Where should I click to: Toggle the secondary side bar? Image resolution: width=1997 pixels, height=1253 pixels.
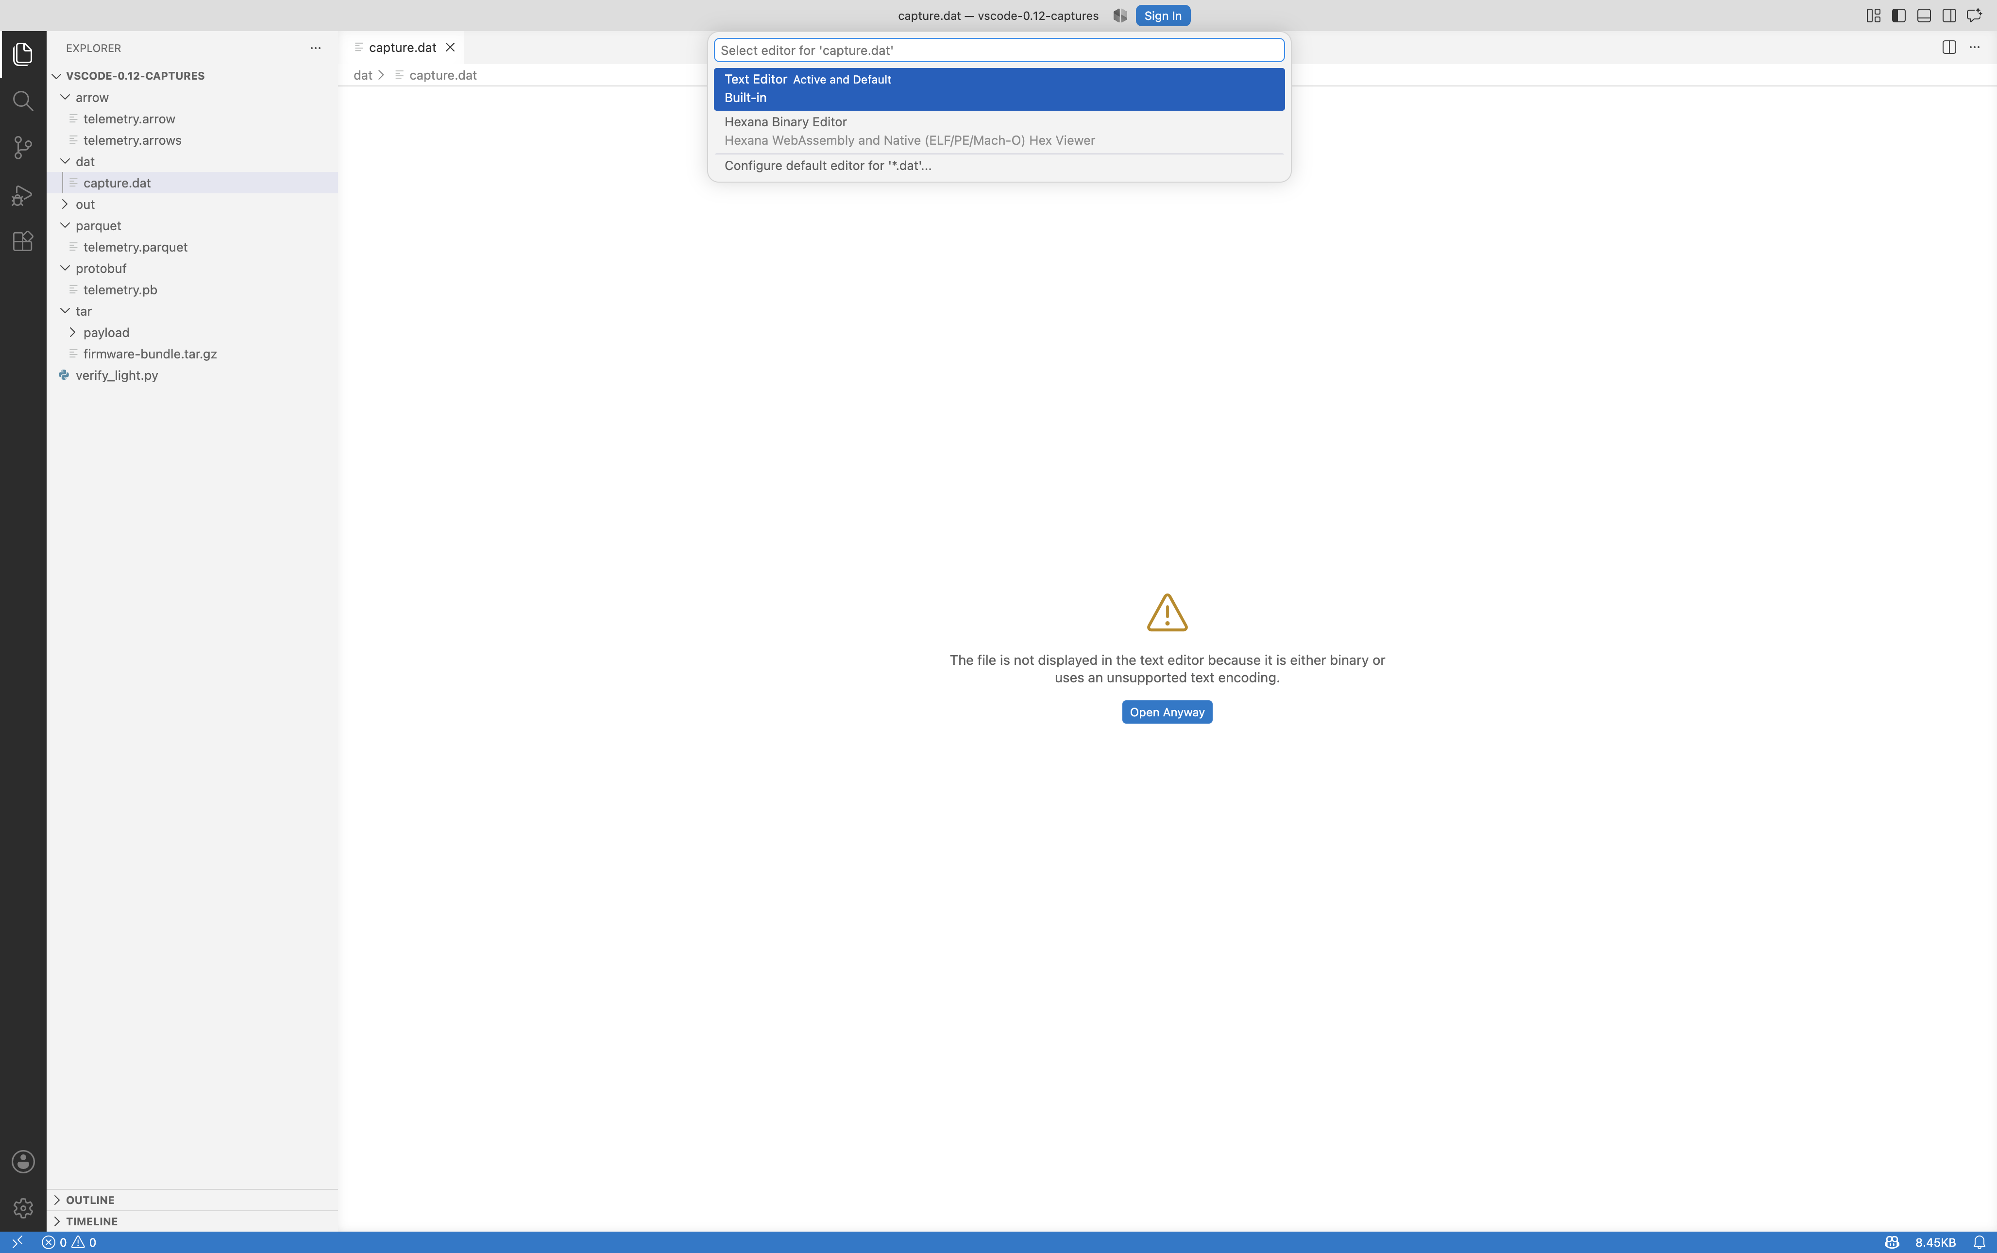tap(1949, 16)
